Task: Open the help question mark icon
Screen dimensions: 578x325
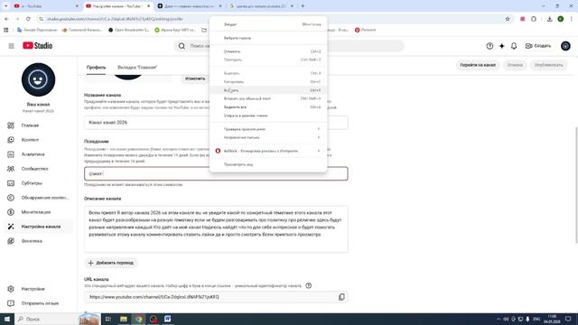Action: (x=489, y=46)
